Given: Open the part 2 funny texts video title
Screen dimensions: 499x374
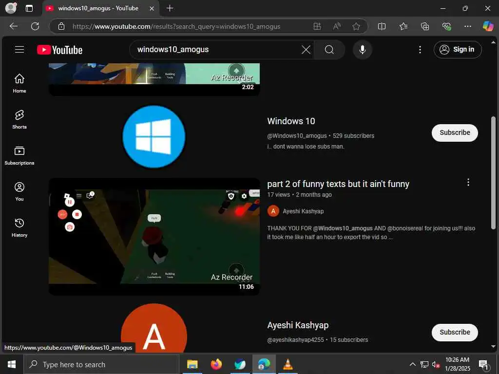Looking at the screenshot, I should pyautogui.click(x=338, y=184).
